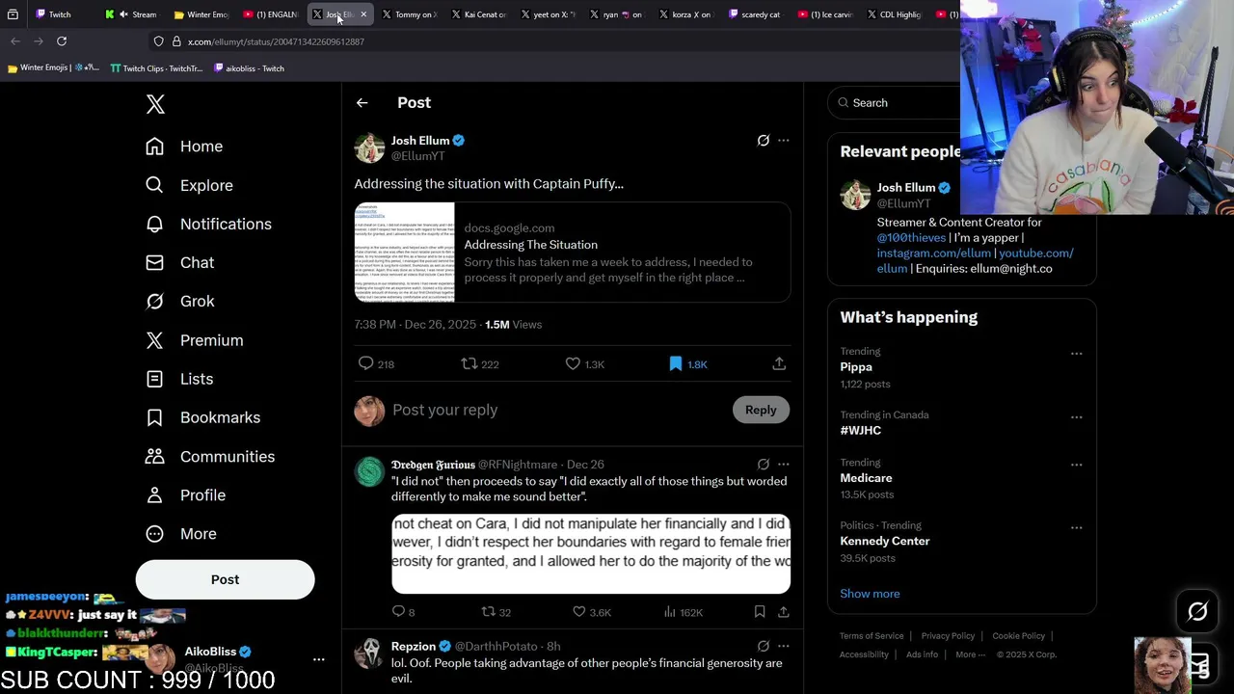Reload the page in browser toolbar

[62, 41]
